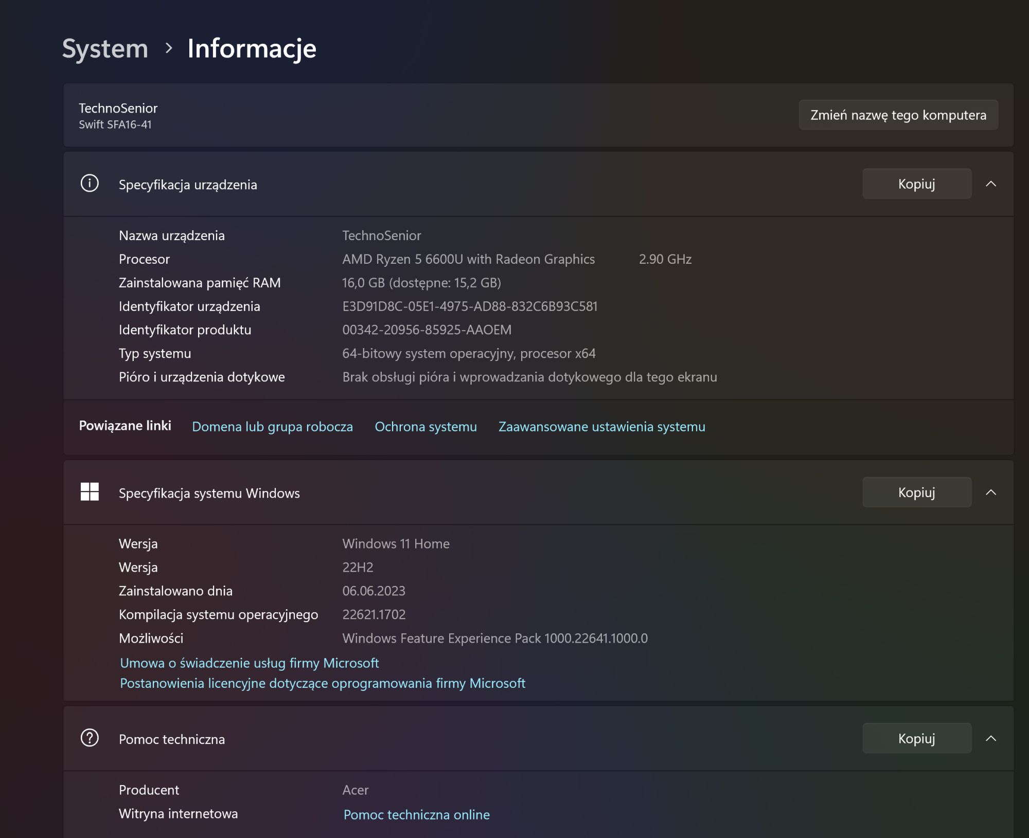Screen dimensions: 1029x838
Task: Open Zaawansowane ustawienia systemu link
Action: click(602, 427)
